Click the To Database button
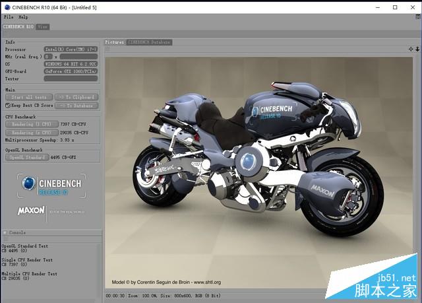Viewport: 422px width, 303px height. click(x=76, y=106)
